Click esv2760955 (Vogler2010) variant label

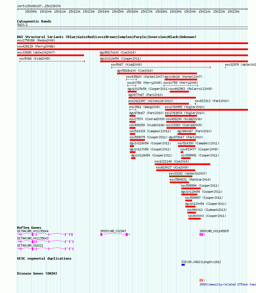click(185, 107)
